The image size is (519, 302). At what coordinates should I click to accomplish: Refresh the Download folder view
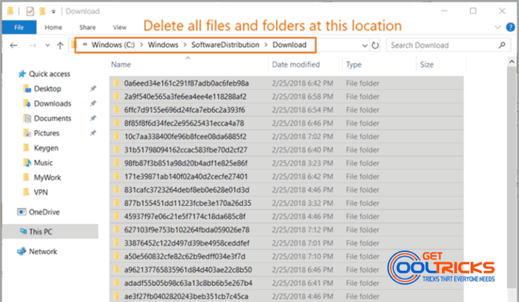click(x=375, y=45)
